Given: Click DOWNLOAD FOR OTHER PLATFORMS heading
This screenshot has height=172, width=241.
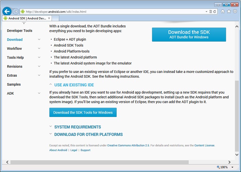Looking at the screenshot, I should click(x=88, y=135).
